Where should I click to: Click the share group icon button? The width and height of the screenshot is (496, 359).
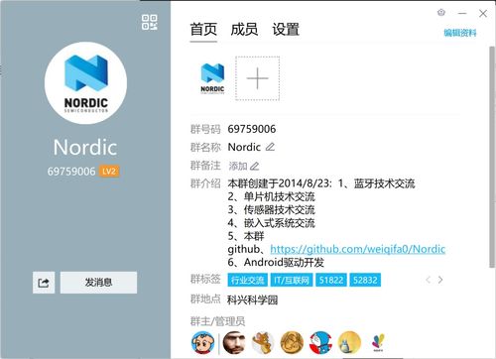tap(44, 283)
